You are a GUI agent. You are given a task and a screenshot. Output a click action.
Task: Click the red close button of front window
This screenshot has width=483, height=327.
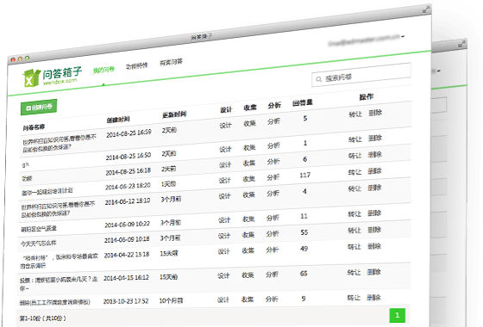pos(13,59)
